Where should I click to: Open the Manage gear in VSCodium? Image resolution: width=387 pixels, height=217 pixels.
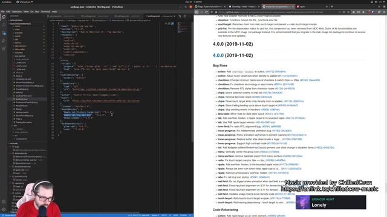(4, 209)
